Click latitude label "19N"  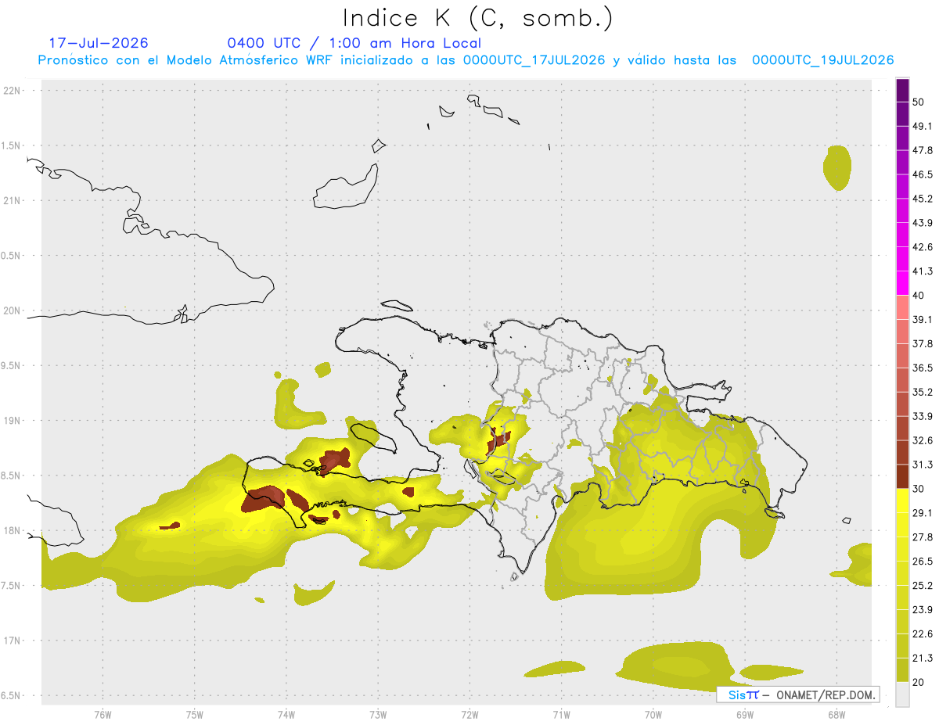[x=13, y=420]
